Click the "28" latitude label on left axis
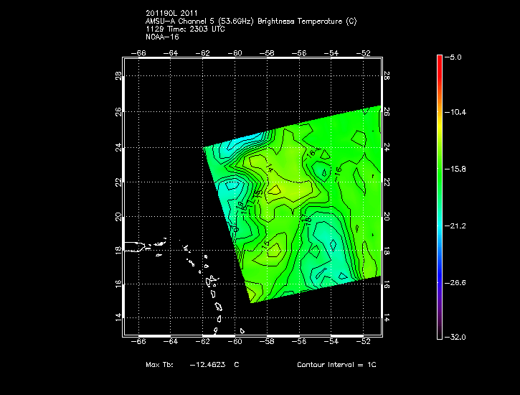Screen dimensions: 520x395 coord(118,76)
